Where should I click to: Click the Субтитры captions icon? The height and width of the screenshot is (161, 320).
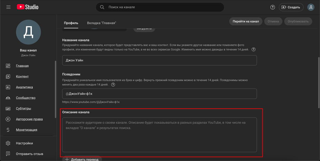(8, 108)
